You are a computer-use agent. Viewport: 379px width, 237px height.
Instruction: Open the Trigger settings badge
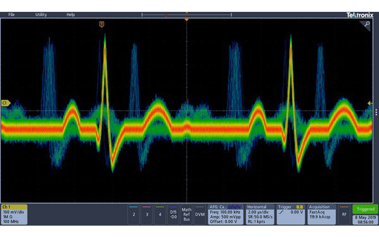click(x=291, y=214)
